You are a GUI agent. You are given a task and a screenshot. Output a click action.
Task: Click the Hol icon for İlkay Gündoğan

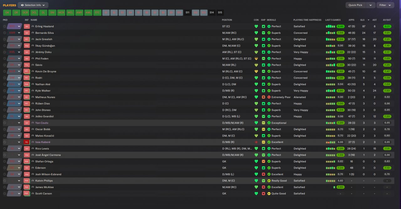[27, 46]
